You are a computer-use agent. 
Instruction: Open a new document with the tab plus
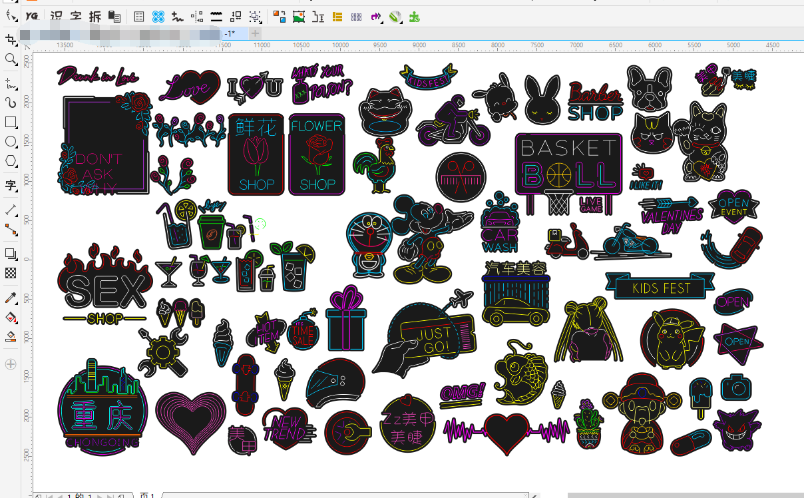(x=256, y=33)
